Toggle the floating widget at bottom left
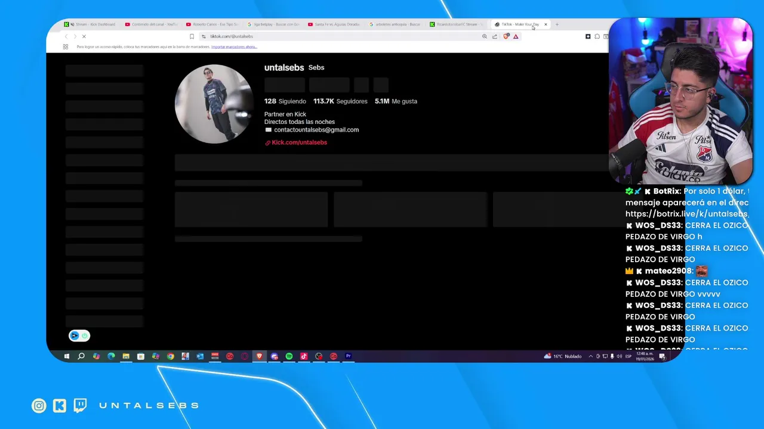 tap(79, 335)
